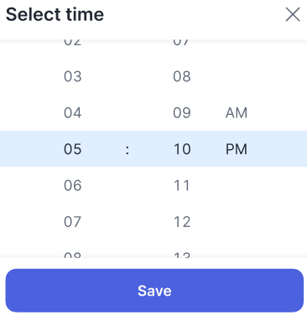Pick the partially visible minute 07
Viewport: 307px width, 315px height.
(182, 43)
